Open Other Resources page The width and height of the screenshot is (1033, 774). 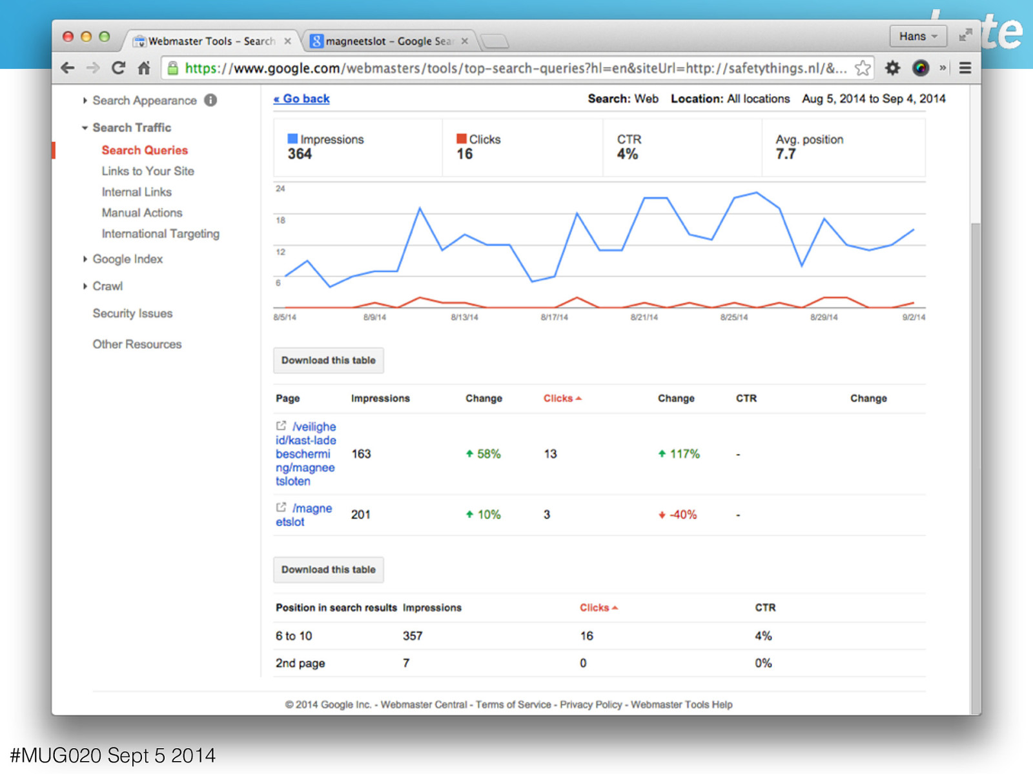tap(137, 344)
